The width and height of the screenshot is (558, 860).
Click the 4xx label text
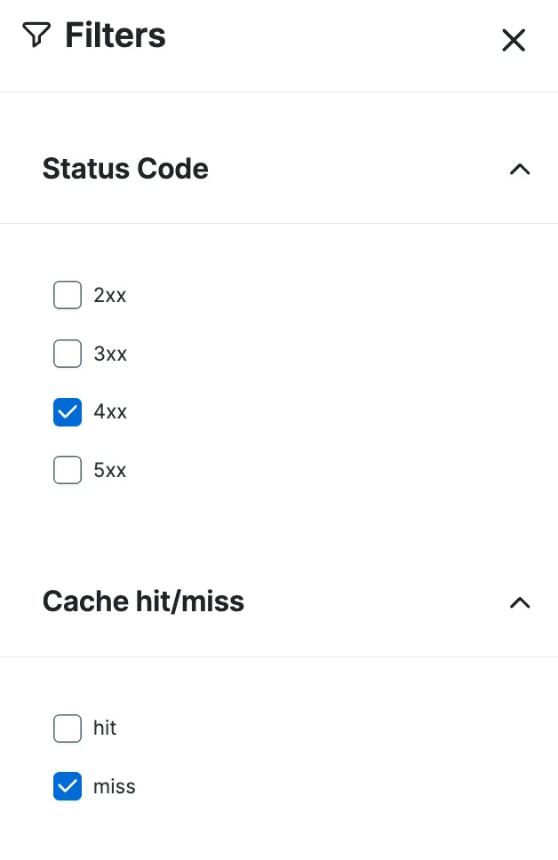pyautogui.click(x=110, y=412)
